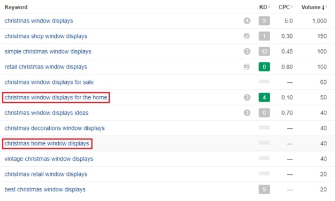Click the CPC info icon in header
Viewport: 335px width, 201px height.
pos(292,6)
